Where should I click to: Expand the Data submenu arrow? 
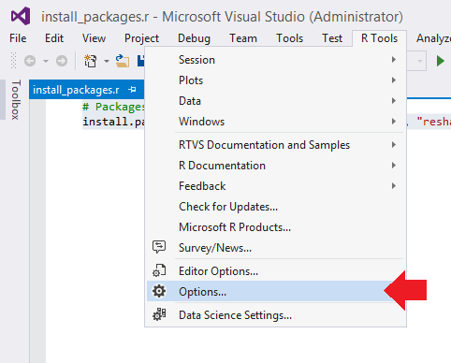click(394, 101)
